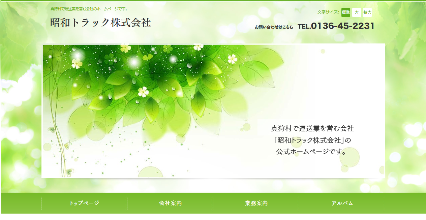Click the TEL.0136-45-2231 phone number

pyautogui.click(x=336, y=26)
